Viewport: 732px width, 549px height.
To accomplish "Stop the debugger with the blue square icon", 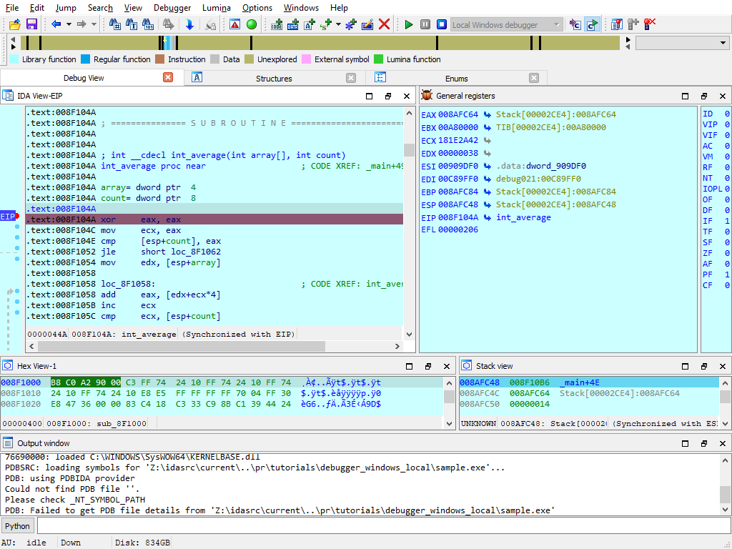I will tap(441, 24).
